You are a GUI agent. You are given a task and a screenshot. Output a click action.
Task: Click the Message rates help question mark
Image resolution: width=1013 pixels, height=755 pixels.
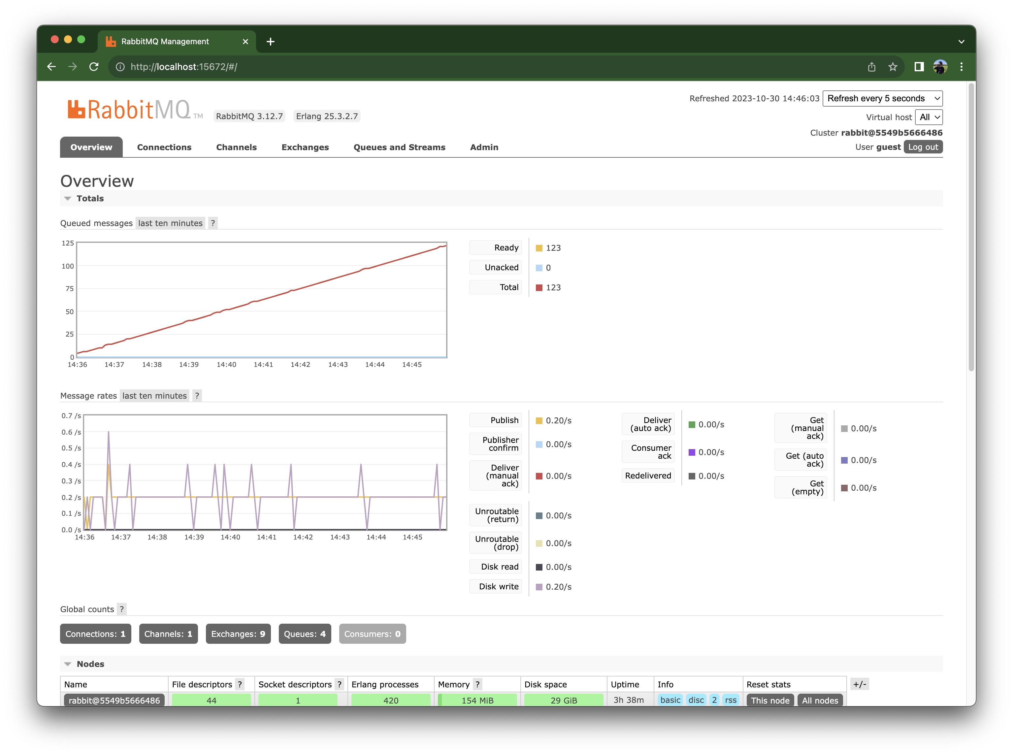pyautogui.click(x=197, y=396)
